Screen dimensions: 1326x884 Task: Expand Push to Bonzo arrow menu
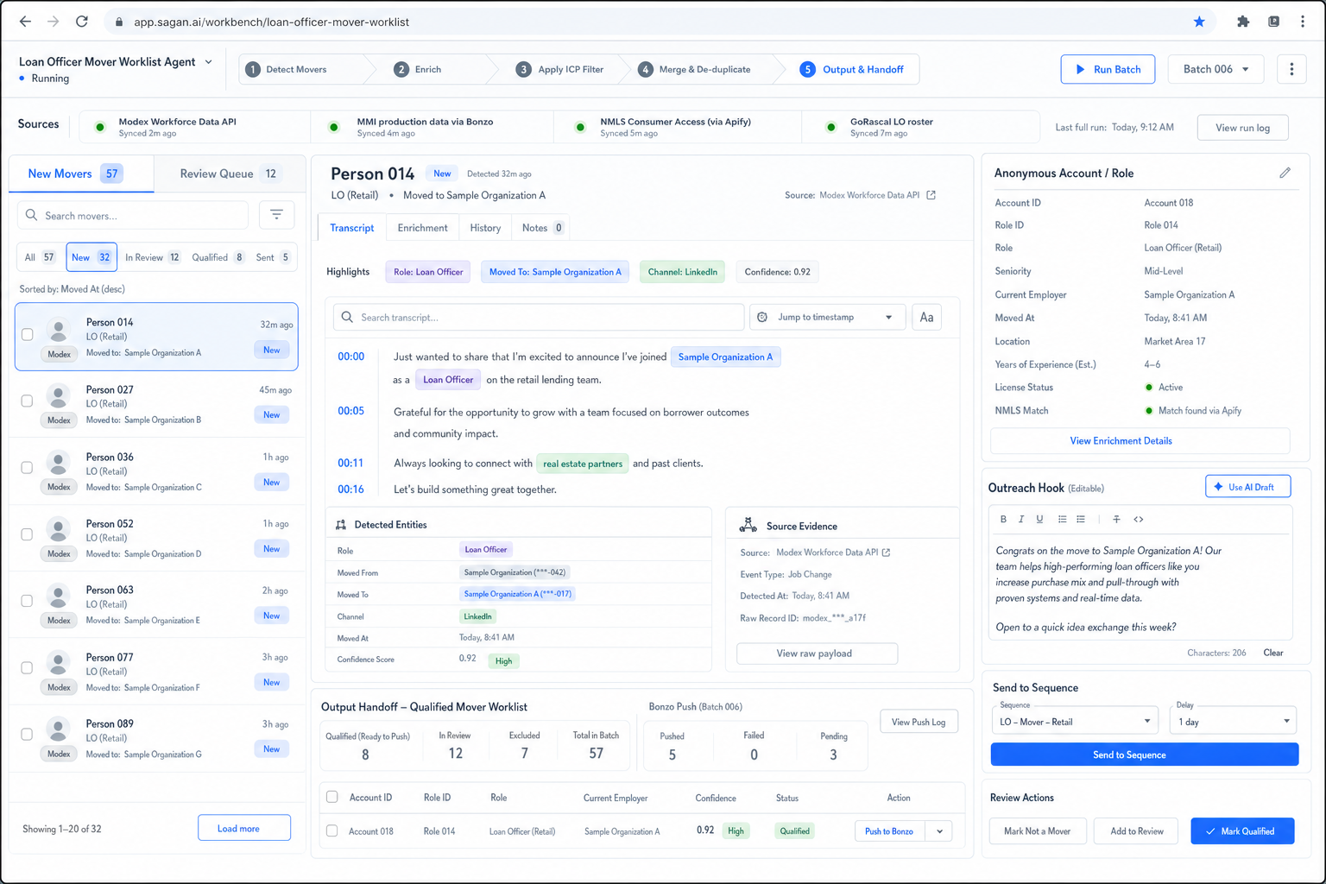coord(939,831)
